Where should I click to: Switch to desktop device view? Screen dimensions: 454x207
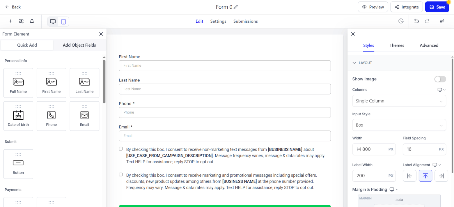pos(53,22)
